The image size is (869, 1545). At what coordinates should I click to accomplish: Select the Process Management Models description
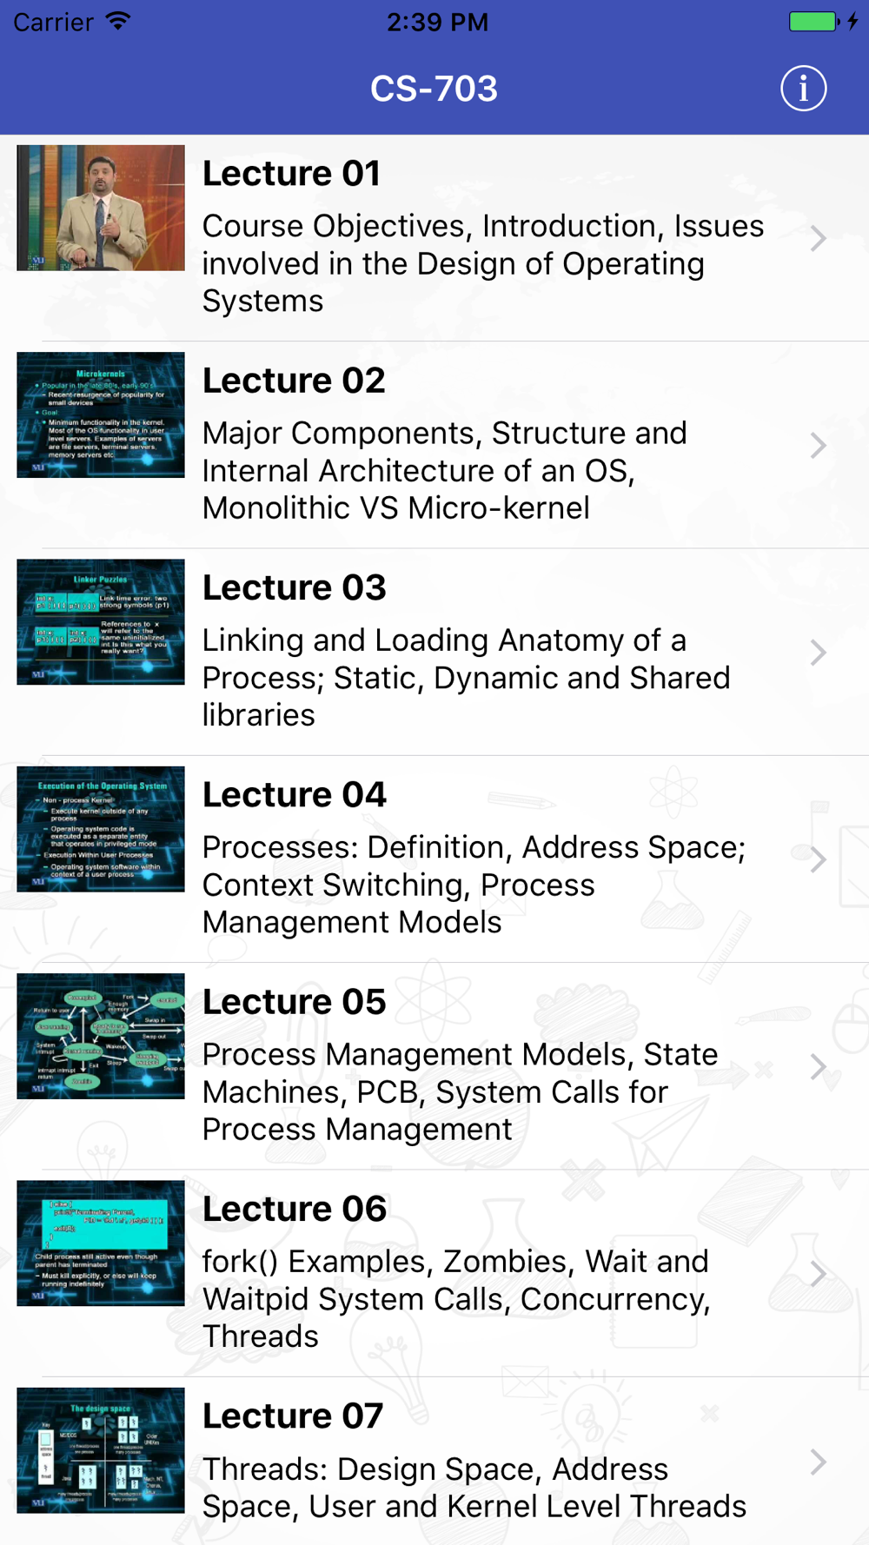click(461, 1091)
